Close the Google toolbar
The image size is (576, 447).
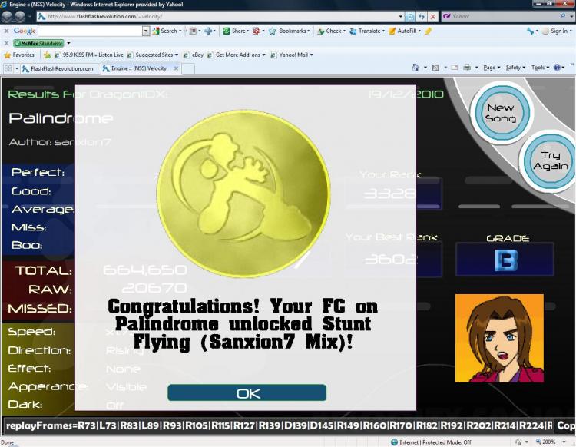tap(6, 31)
